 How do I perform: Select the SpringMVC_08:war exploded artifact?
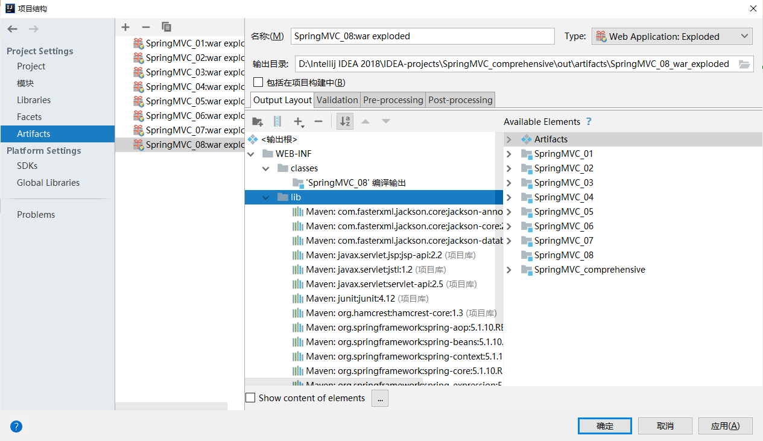(x=180, y=144)
